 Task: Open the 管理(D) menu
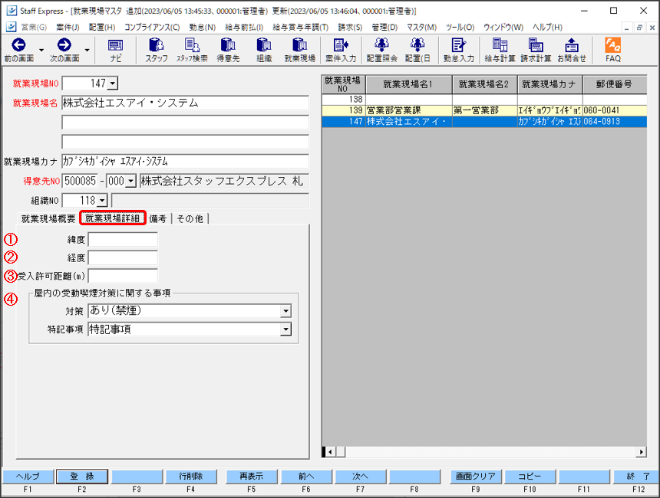tap(384, 28)
